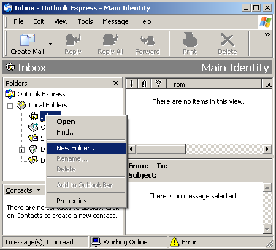The height and width of the screenshot is (250, 276).
Task: Click the message list horizontal scrollbar thumb
Action: [x=161, y=149]
